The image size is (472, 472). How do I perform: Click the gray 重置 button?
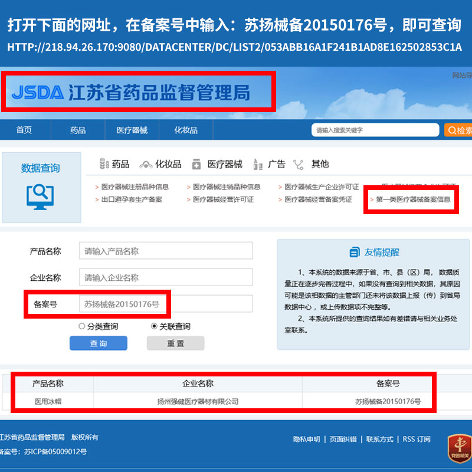[x=175, y=343]
